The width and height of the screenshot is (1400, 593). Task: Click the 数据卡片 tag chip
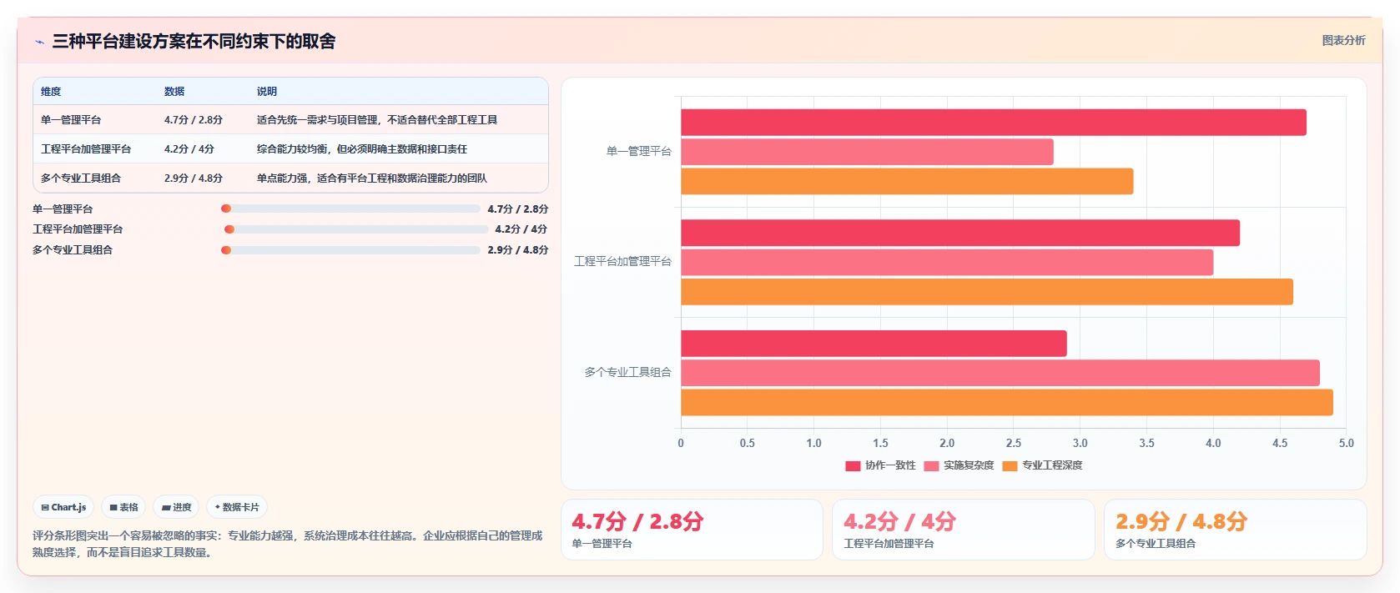click(x=237, y=507)
